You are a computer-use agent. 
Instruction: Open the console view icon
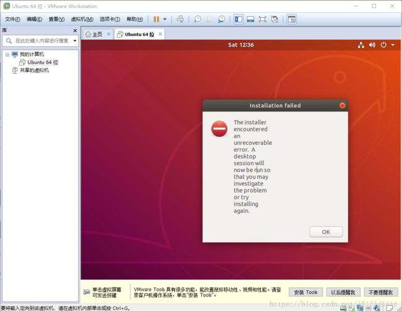(292, 19)
